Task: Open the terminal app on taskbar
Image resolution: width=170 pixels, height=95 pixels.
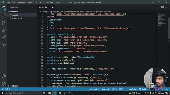Action: click(70, 93)
